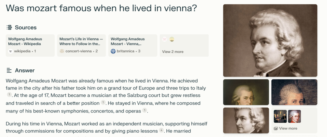This screenshot has width=327, height=137.
Task: Open the large Mozart portrait image
Action: 270,41
